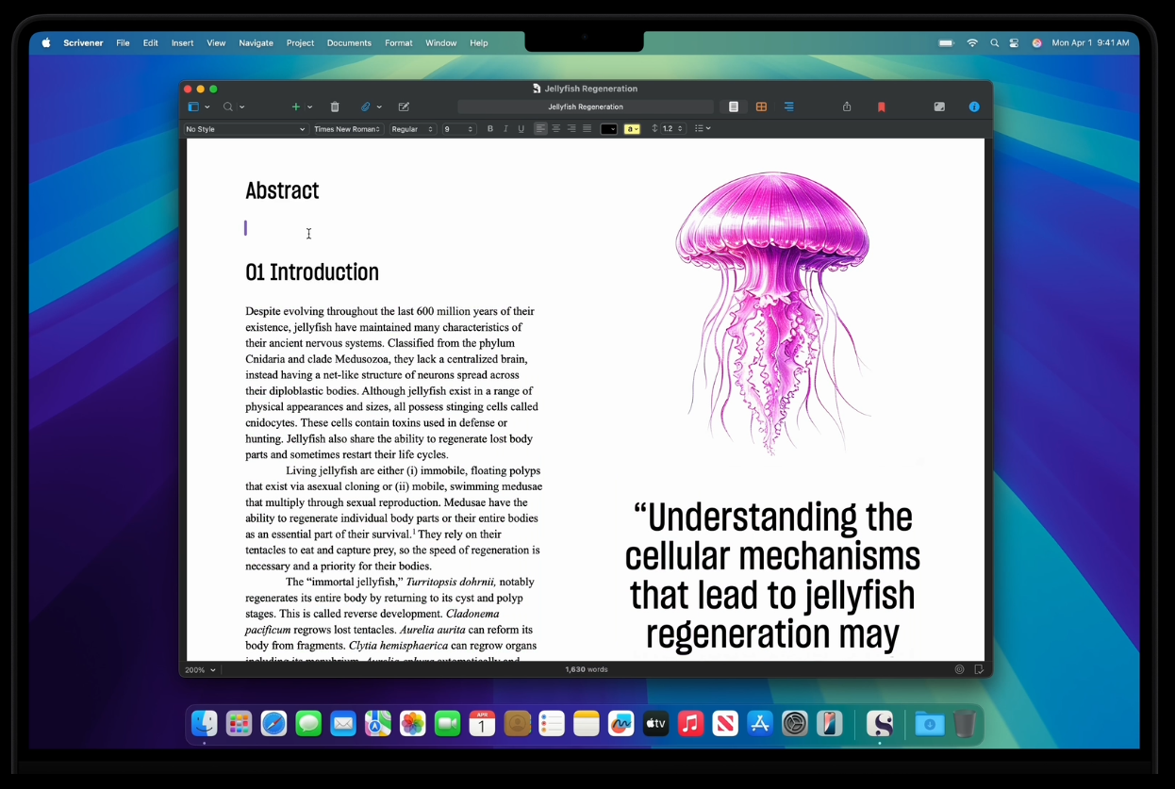Screen dimensions: 1175x789
Task: Open the font size 9 combo box
Action: click(x=458, y=129)
